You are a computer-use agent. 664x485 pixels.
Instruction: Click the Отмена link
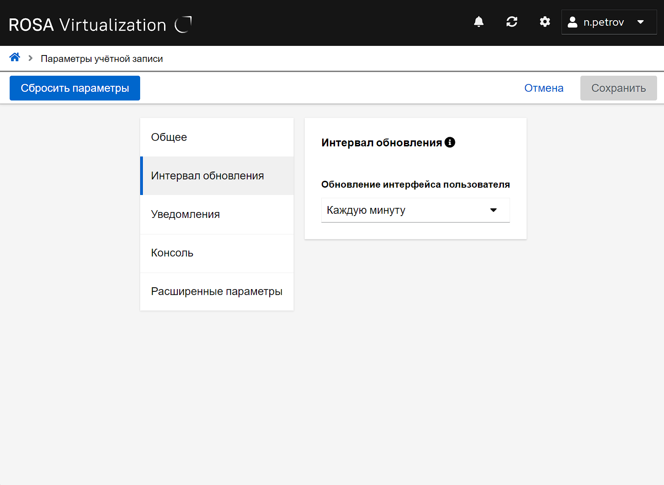click(x=544, y=88)
